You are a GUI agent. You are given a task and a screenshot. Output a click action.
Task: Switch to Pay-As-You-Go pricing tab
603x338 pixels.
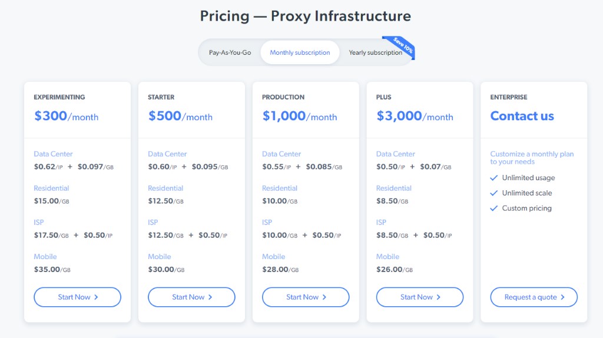click(230, 52)
